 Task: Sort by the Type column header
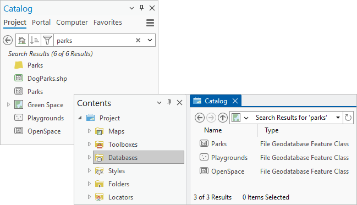pos(271,130)
